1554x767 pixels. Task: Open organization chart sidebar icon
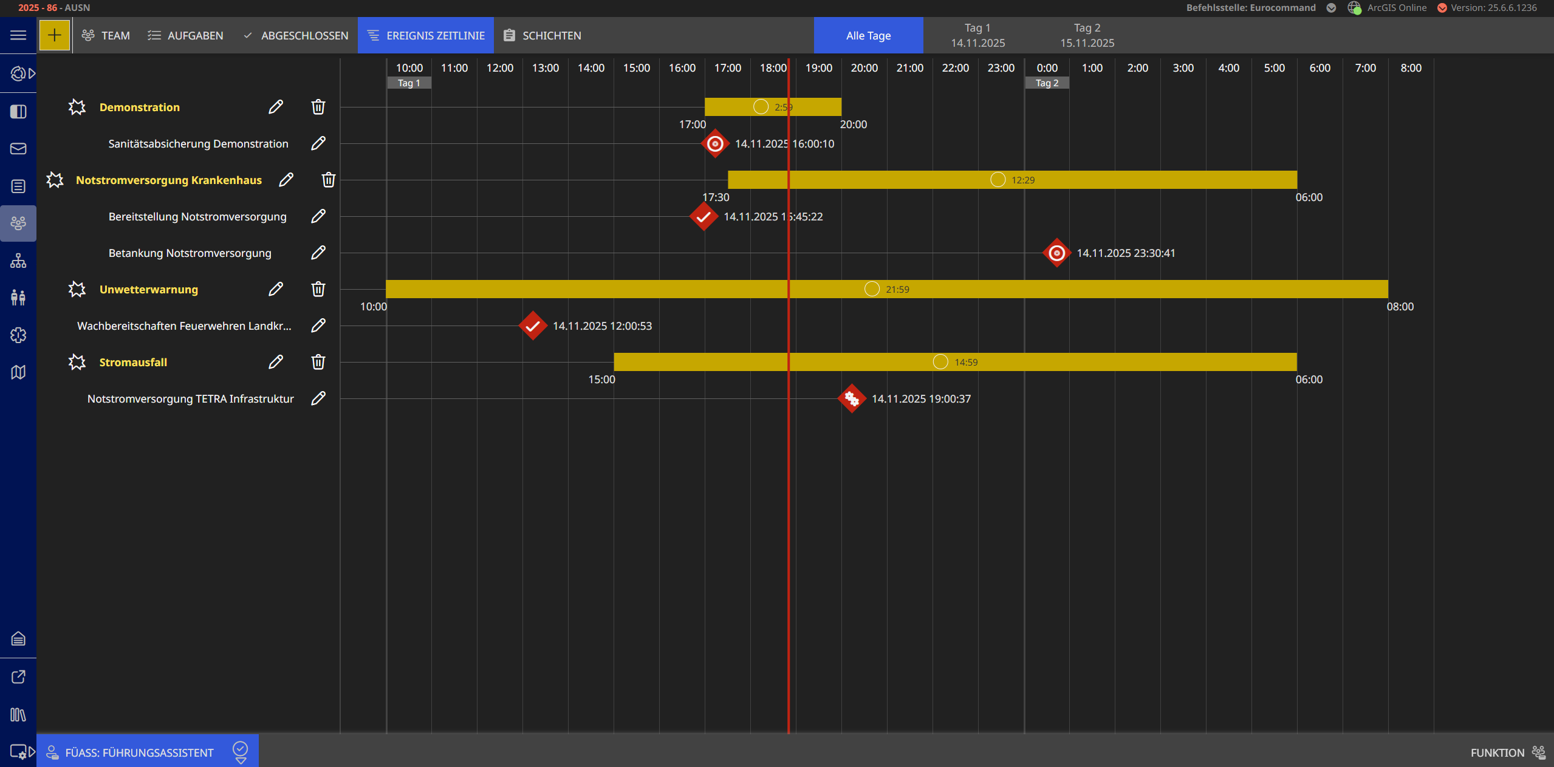(x=18, y=261)
